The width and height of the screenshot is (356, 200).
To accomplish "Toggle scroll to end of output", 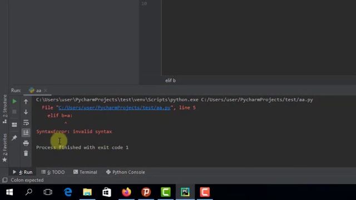I will click(x=26, y=132).
